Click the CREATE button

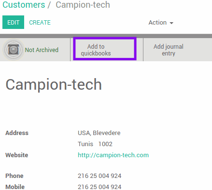(x=40, y=23)
